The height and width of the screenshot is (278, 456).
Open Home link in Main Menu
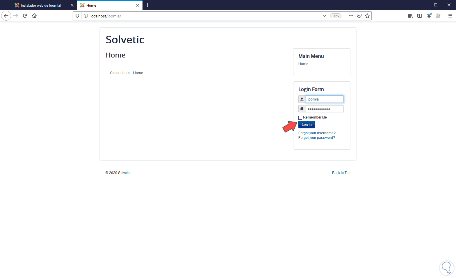[303, 64]
